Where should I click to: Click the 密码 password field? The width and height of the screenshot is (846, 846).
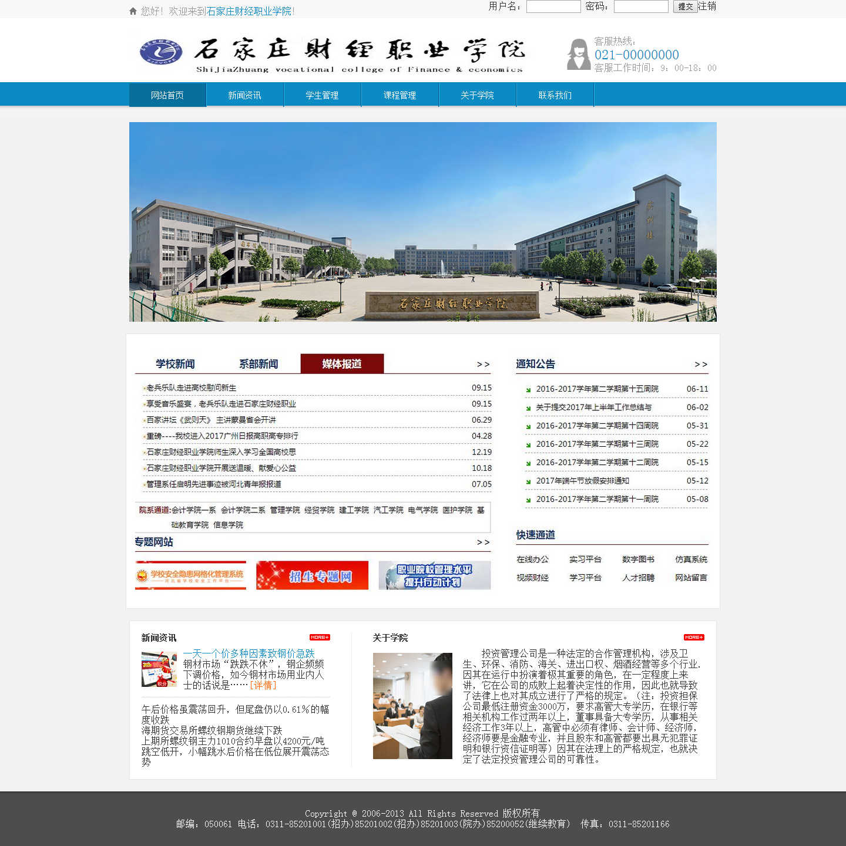[x=640, y=6]
